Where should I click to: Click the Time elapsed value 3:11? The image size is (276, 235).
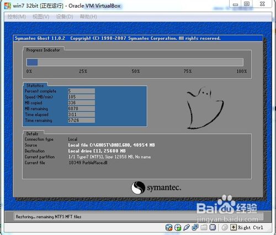[81, 114]
